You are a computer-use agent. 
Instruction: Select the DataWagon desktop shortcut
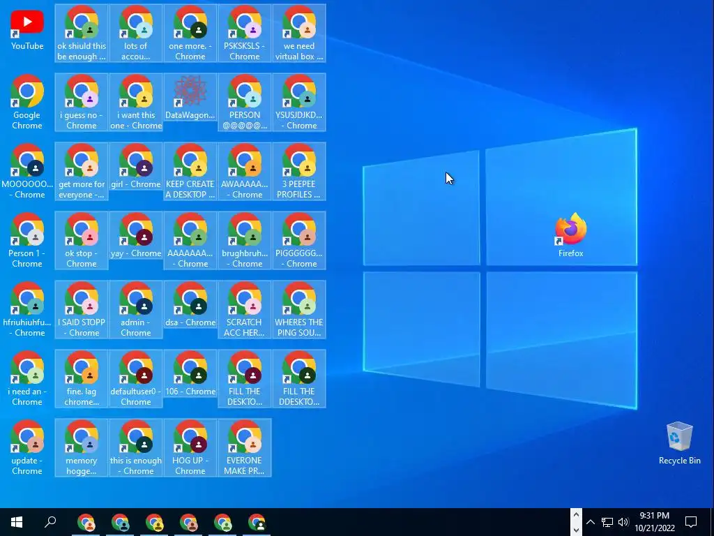pyautogui.click(x=190, y=97)
